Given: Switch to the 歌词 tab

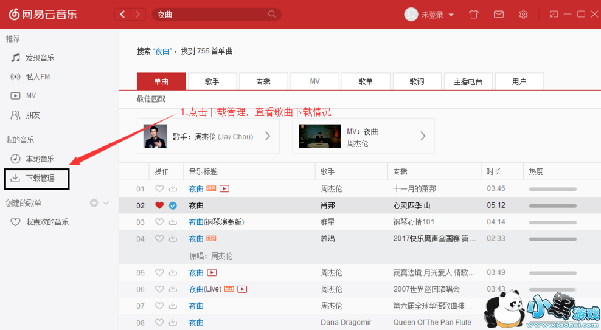Looking at the screenshot, I should point(417,81).
